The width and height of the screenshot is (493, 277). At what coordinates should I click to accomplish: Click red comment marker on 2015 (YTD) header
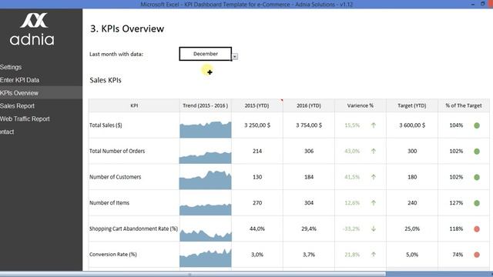click(282, 100)
